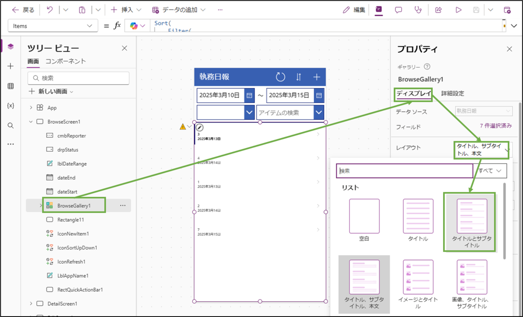Click the Copilot icon in the formula bar
The width and height of the screenshot is (523, 317).
point(134,26)
